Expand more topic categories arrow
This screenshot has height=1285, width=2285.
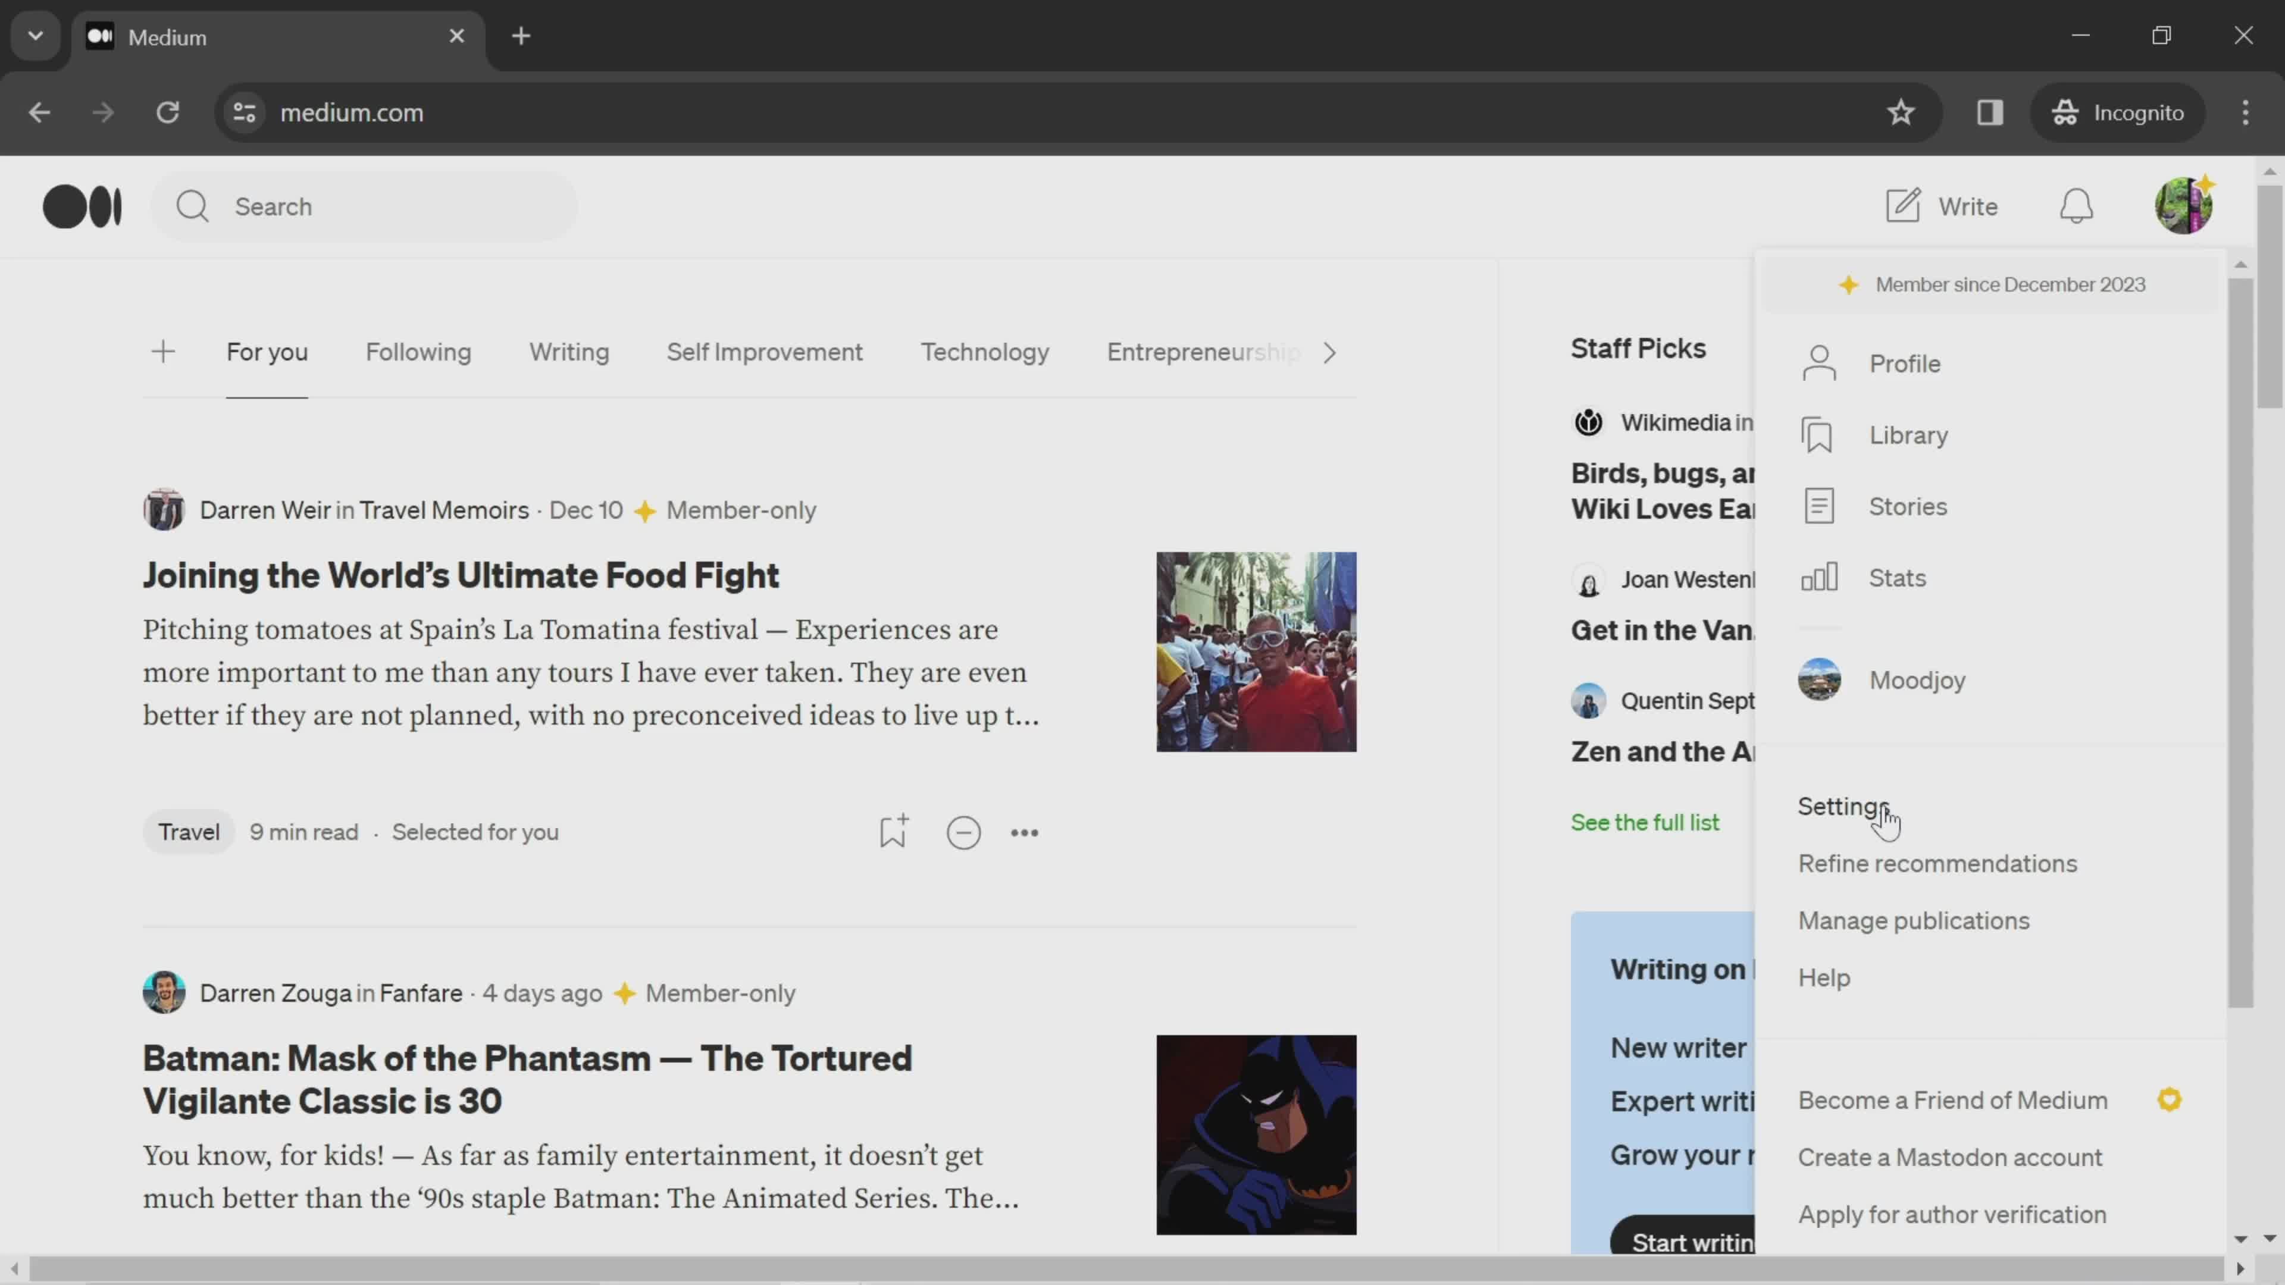(x=1329, y=353)
